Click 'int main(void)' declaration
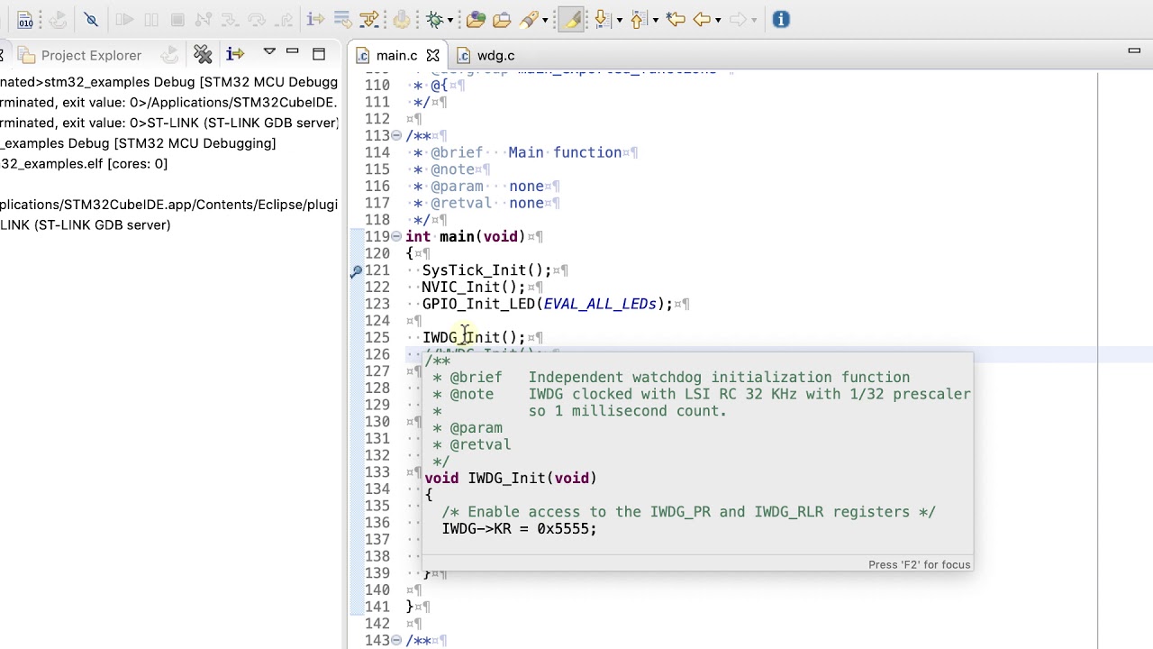The width and height of the screenshot is (1153, 649). [x=465, y=236]
